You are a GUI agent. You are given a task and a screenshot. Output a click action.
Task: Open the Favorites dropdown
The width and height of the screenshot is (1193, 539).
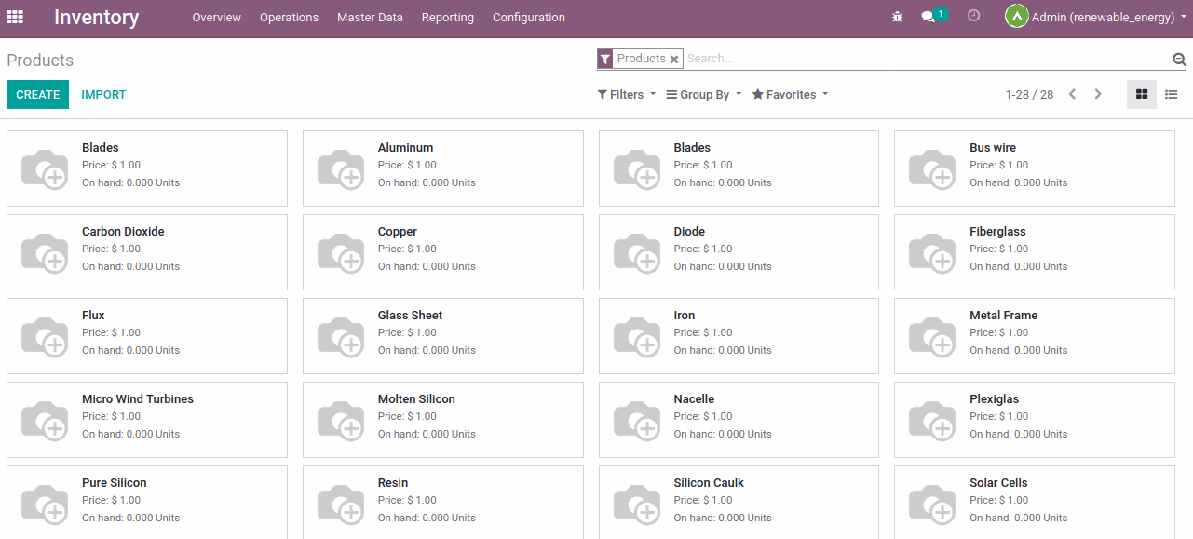pyautogui.click(x=790, y=95)
